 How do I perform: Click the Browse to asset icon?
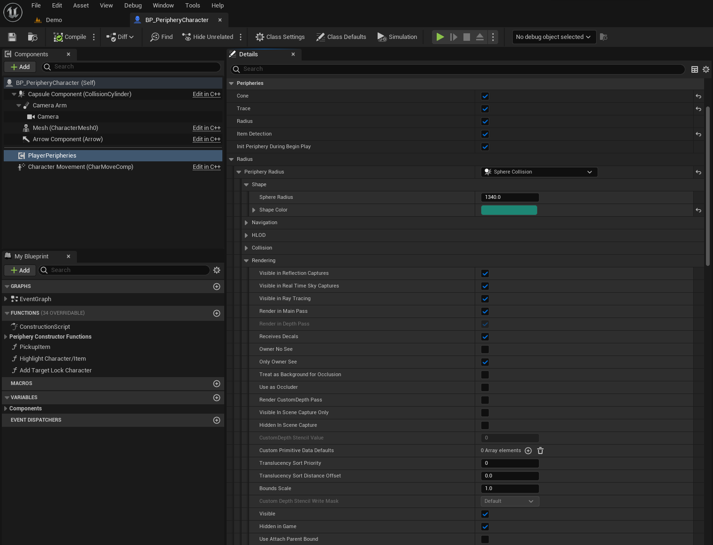pos(32,37)
